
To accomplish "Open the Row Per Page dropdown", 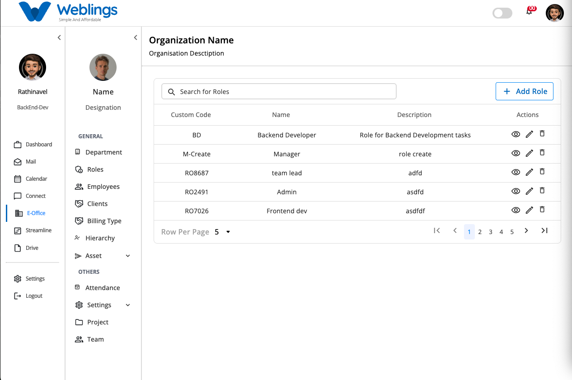I will (x=223, y=232).
